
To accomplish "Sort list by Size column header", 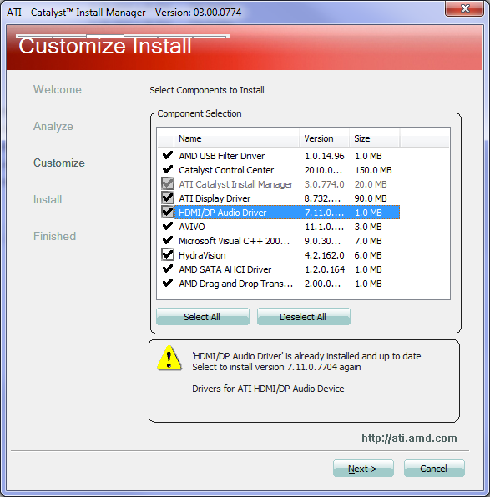I will [375, 138].
